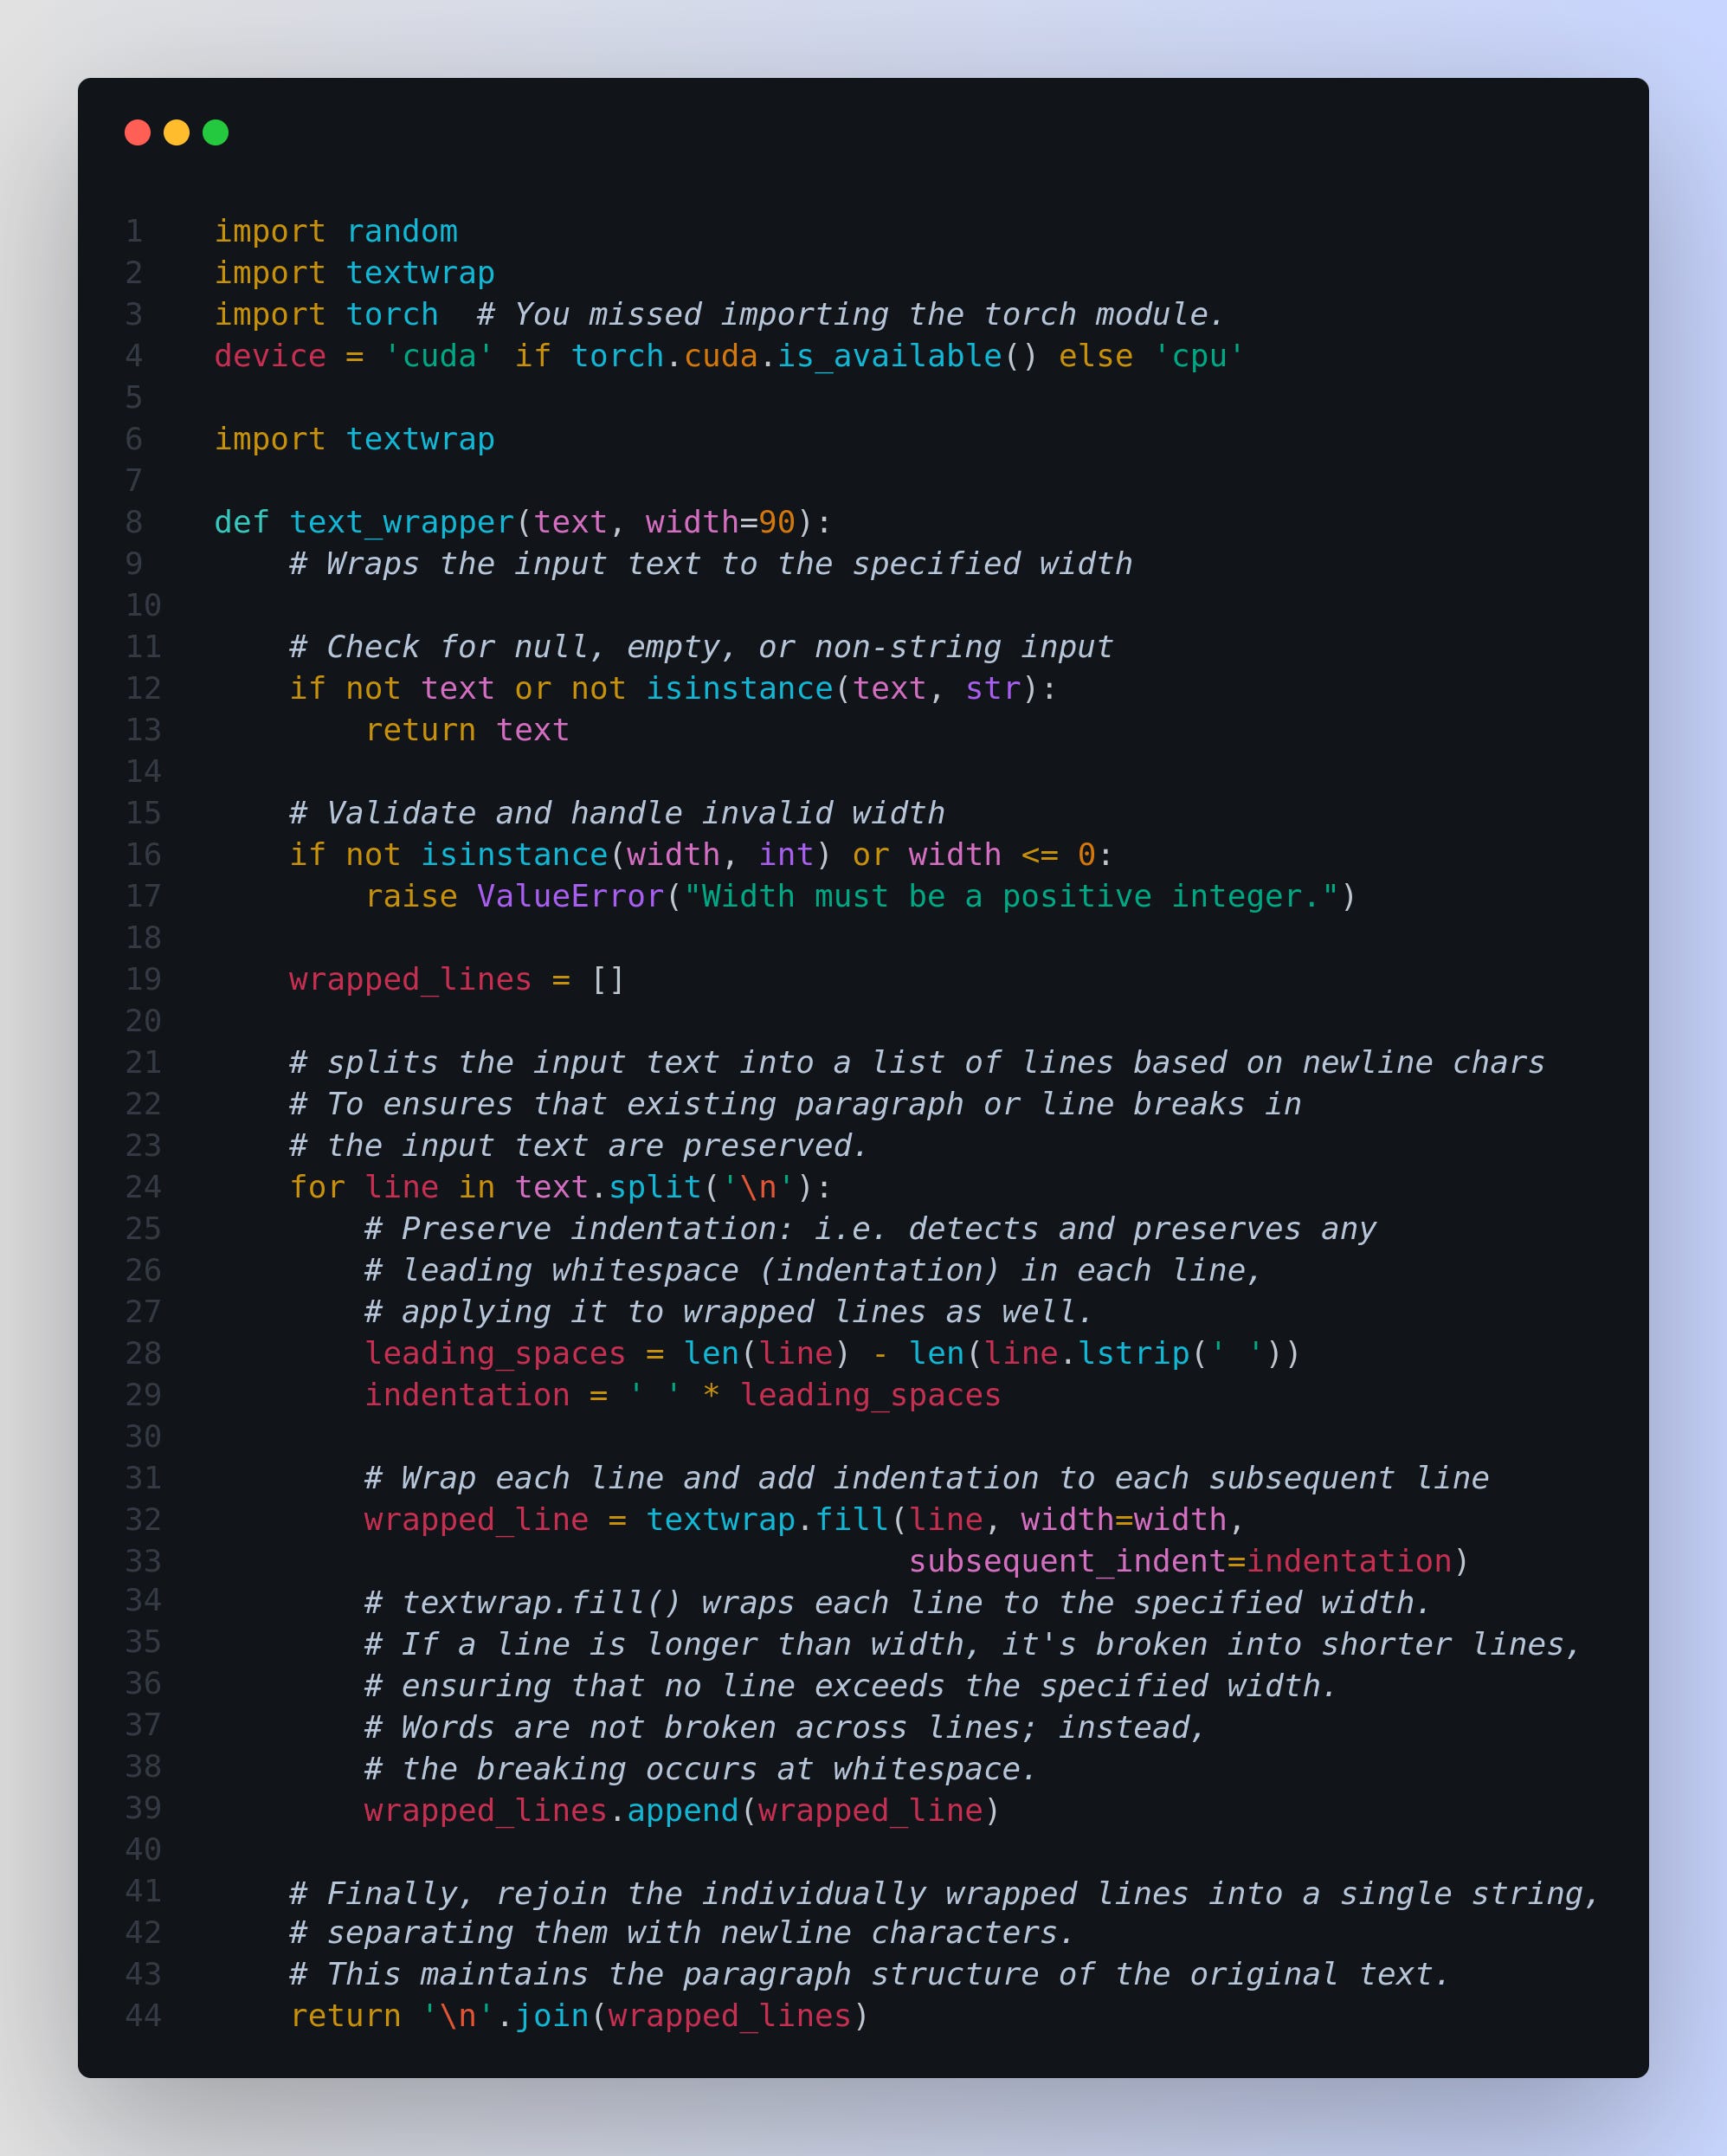Click 'isinstance' on line 12
Screen dimensions: 1727x2156
(x=739, y=688)
